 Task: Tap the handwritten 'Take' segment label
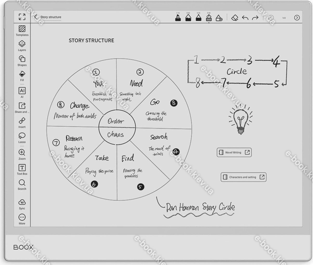click(102, 158)
